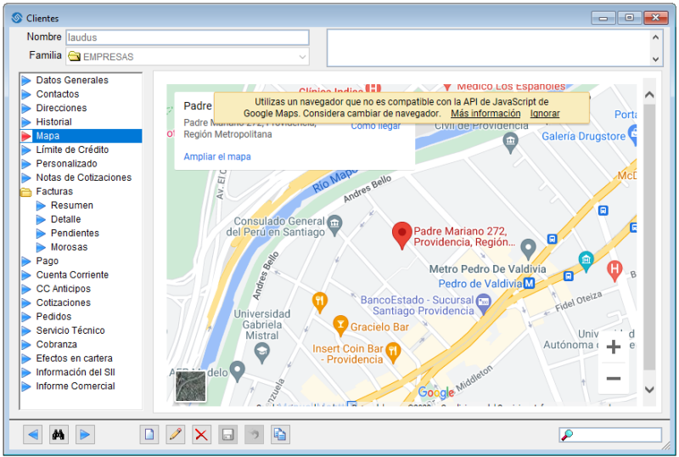This screenshot has height=457, width=679.
Task: Click the copy documents icon
Action: pyautogui.click(x=280, y=434)
